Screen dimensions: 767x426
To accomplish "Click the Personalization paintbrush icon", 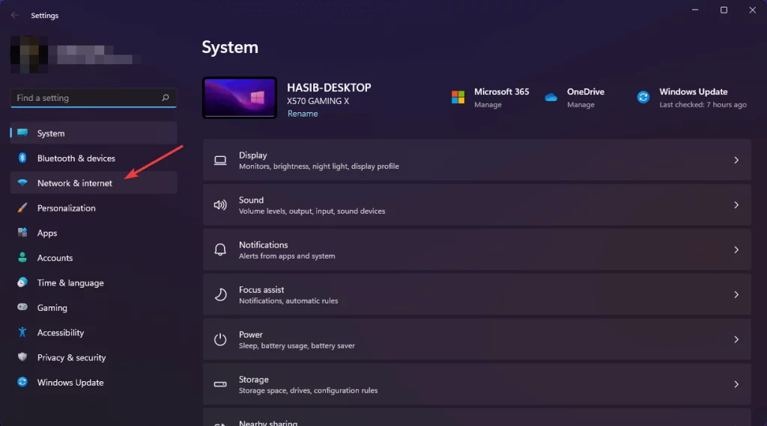I will [x=22, y=207].
